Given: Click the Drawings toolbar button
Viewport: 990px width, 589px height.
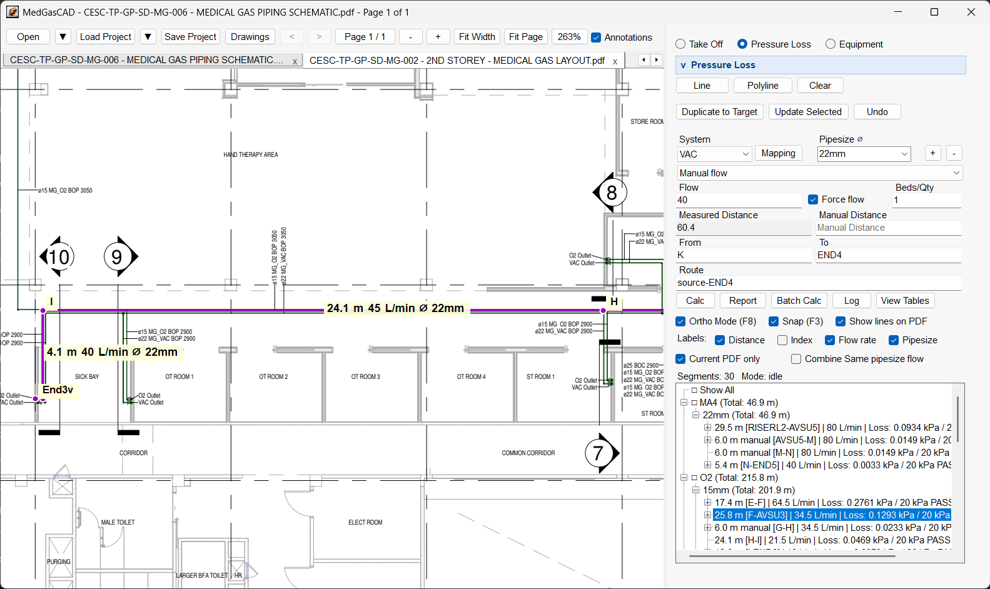Looking at the screenshot, I should tap(250, 37).
